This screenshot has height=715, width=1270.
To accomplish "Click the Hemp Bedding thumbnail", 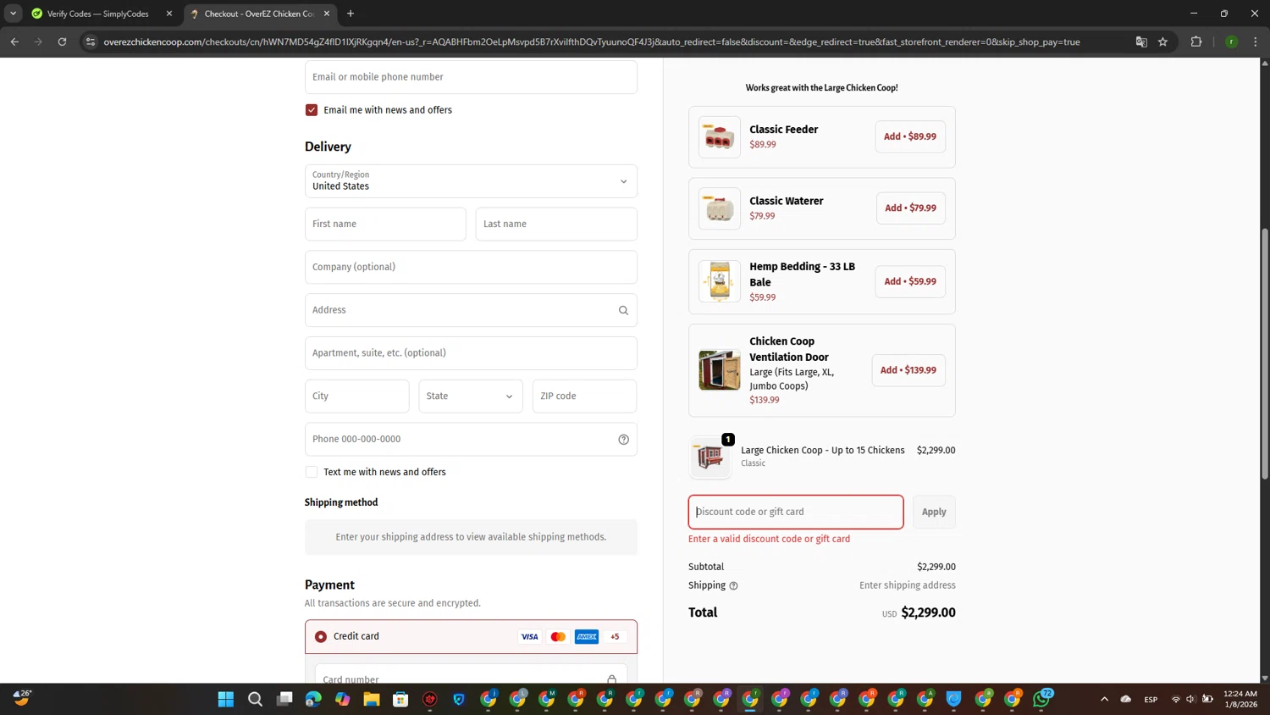I will [720, 281].
